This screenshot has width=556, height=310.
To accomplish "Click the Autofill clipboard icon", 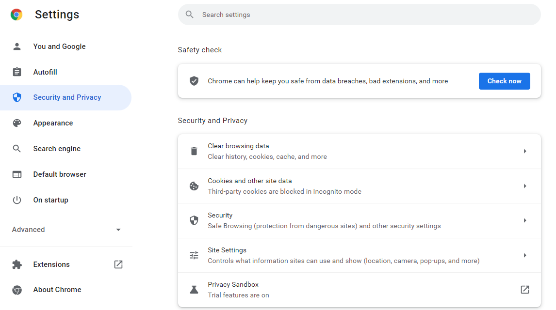I will (17, 72).
